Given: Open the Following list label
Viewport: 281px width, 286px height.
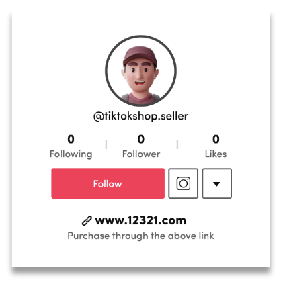Looking at the screenshot, I should [71, 154].
